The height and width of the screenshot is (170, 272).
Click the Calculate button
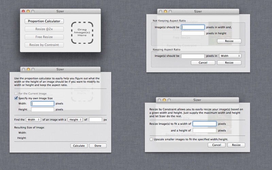[x=79, y=146]
